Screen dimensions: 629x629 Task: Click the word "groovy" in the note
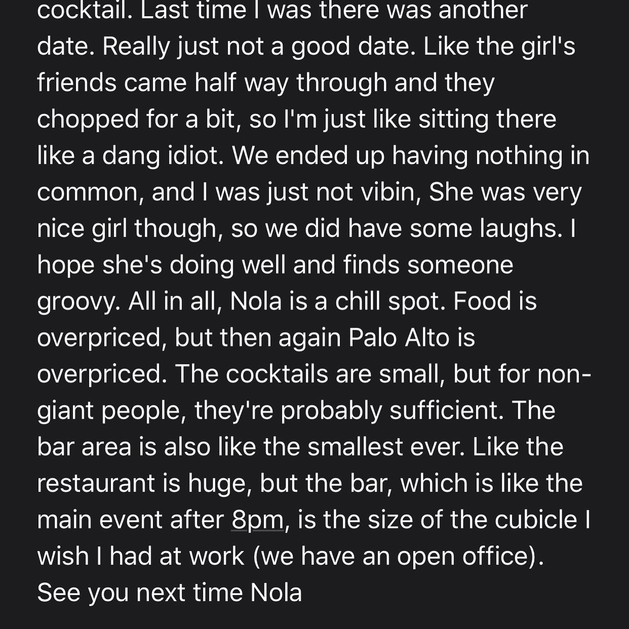[x=78, y=302]
